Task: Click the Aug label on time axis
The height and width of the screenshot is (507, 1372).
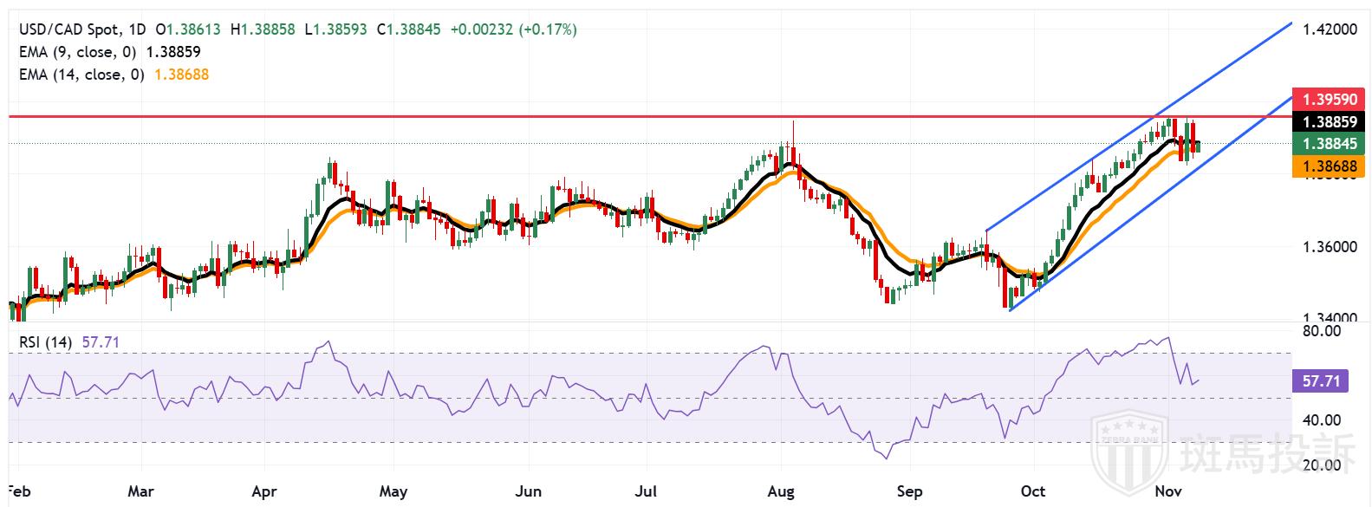Action: 781,491
